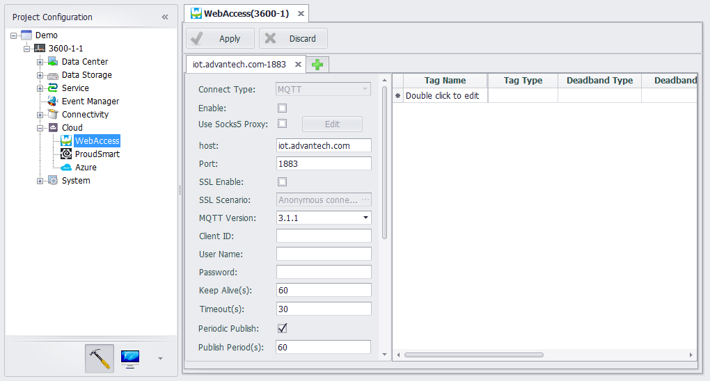Click the tag table horizontal scrollbar

473,355
